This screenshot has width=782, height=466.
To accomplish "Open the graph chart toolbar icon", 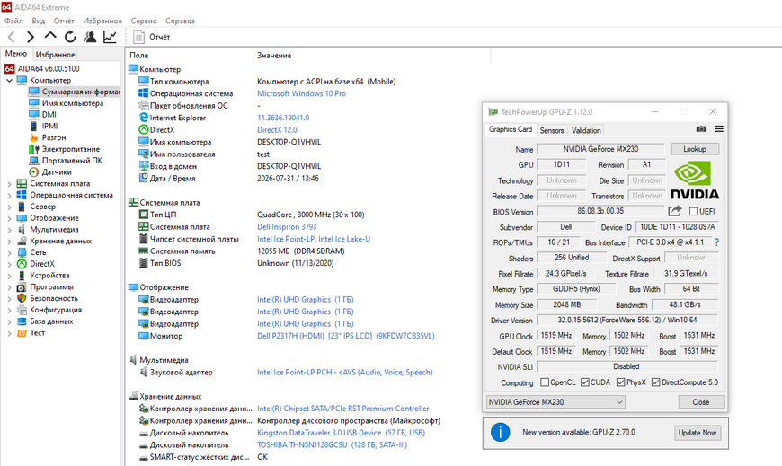I will coord(110,37).
